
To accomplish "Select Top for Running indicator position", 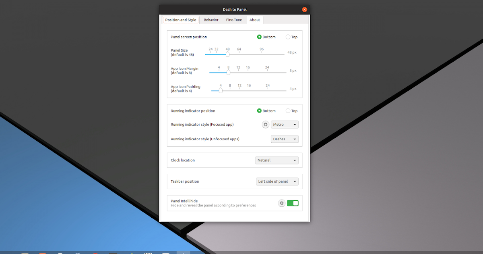I will point(288,110).
